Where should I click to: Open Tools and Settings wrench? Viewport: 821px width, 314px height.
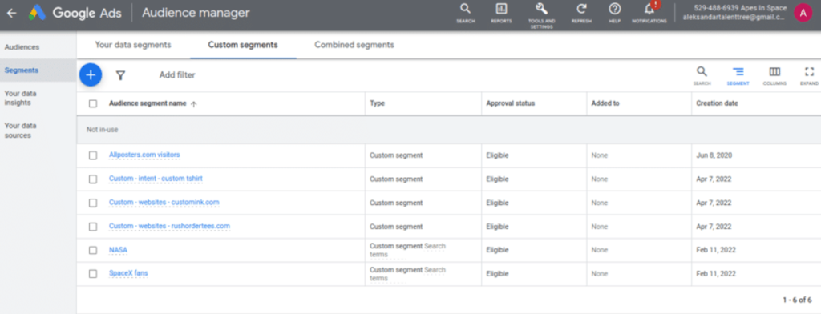tap(541, 16)
